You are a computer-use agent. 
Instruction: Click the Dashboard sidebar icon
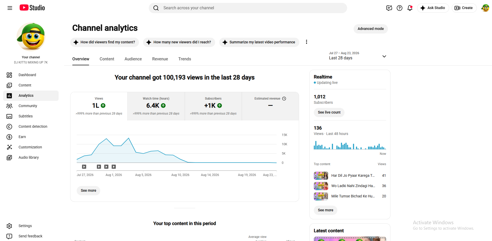(x=9, y=75)
